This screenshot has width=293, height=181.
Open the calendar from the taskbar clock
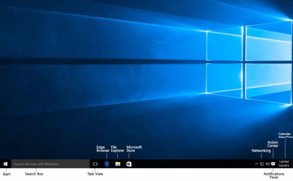(284, 164)
